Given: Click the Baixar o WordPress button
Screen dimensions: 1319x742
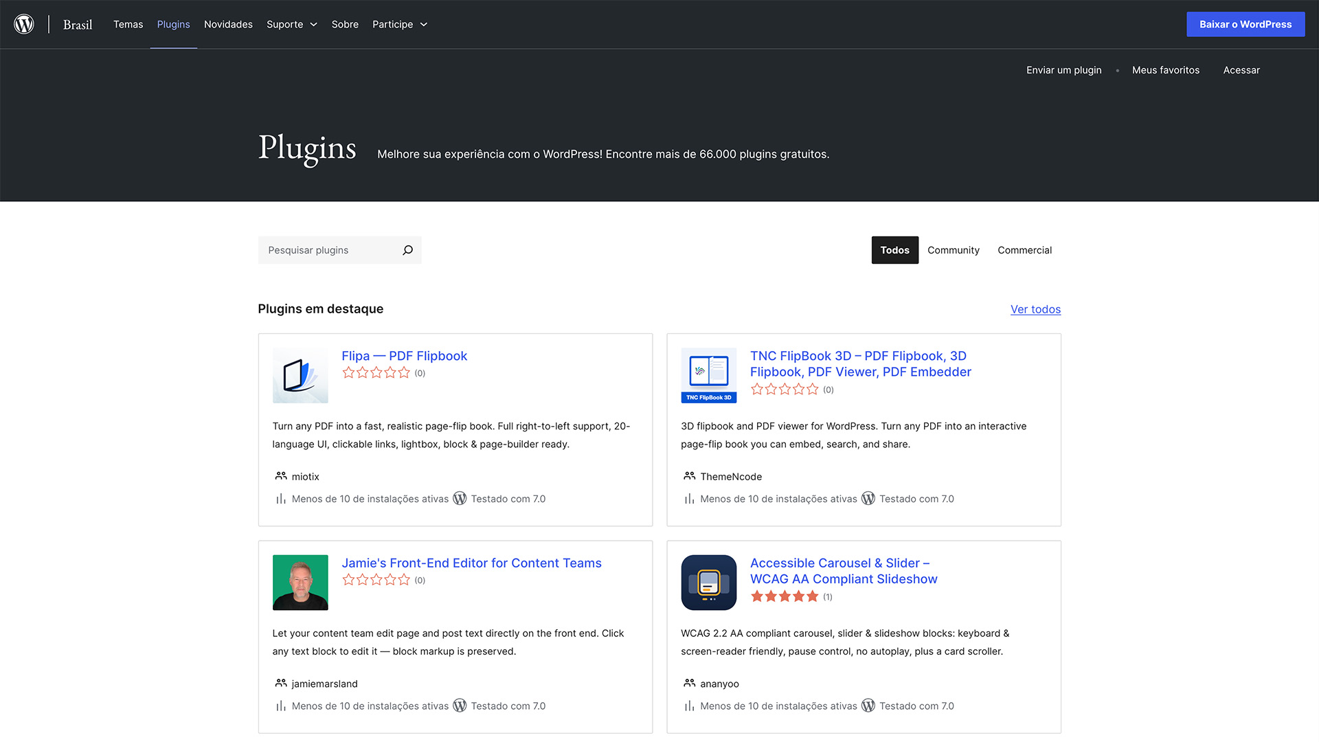Looking at the screenshot, I should 1245,24.
